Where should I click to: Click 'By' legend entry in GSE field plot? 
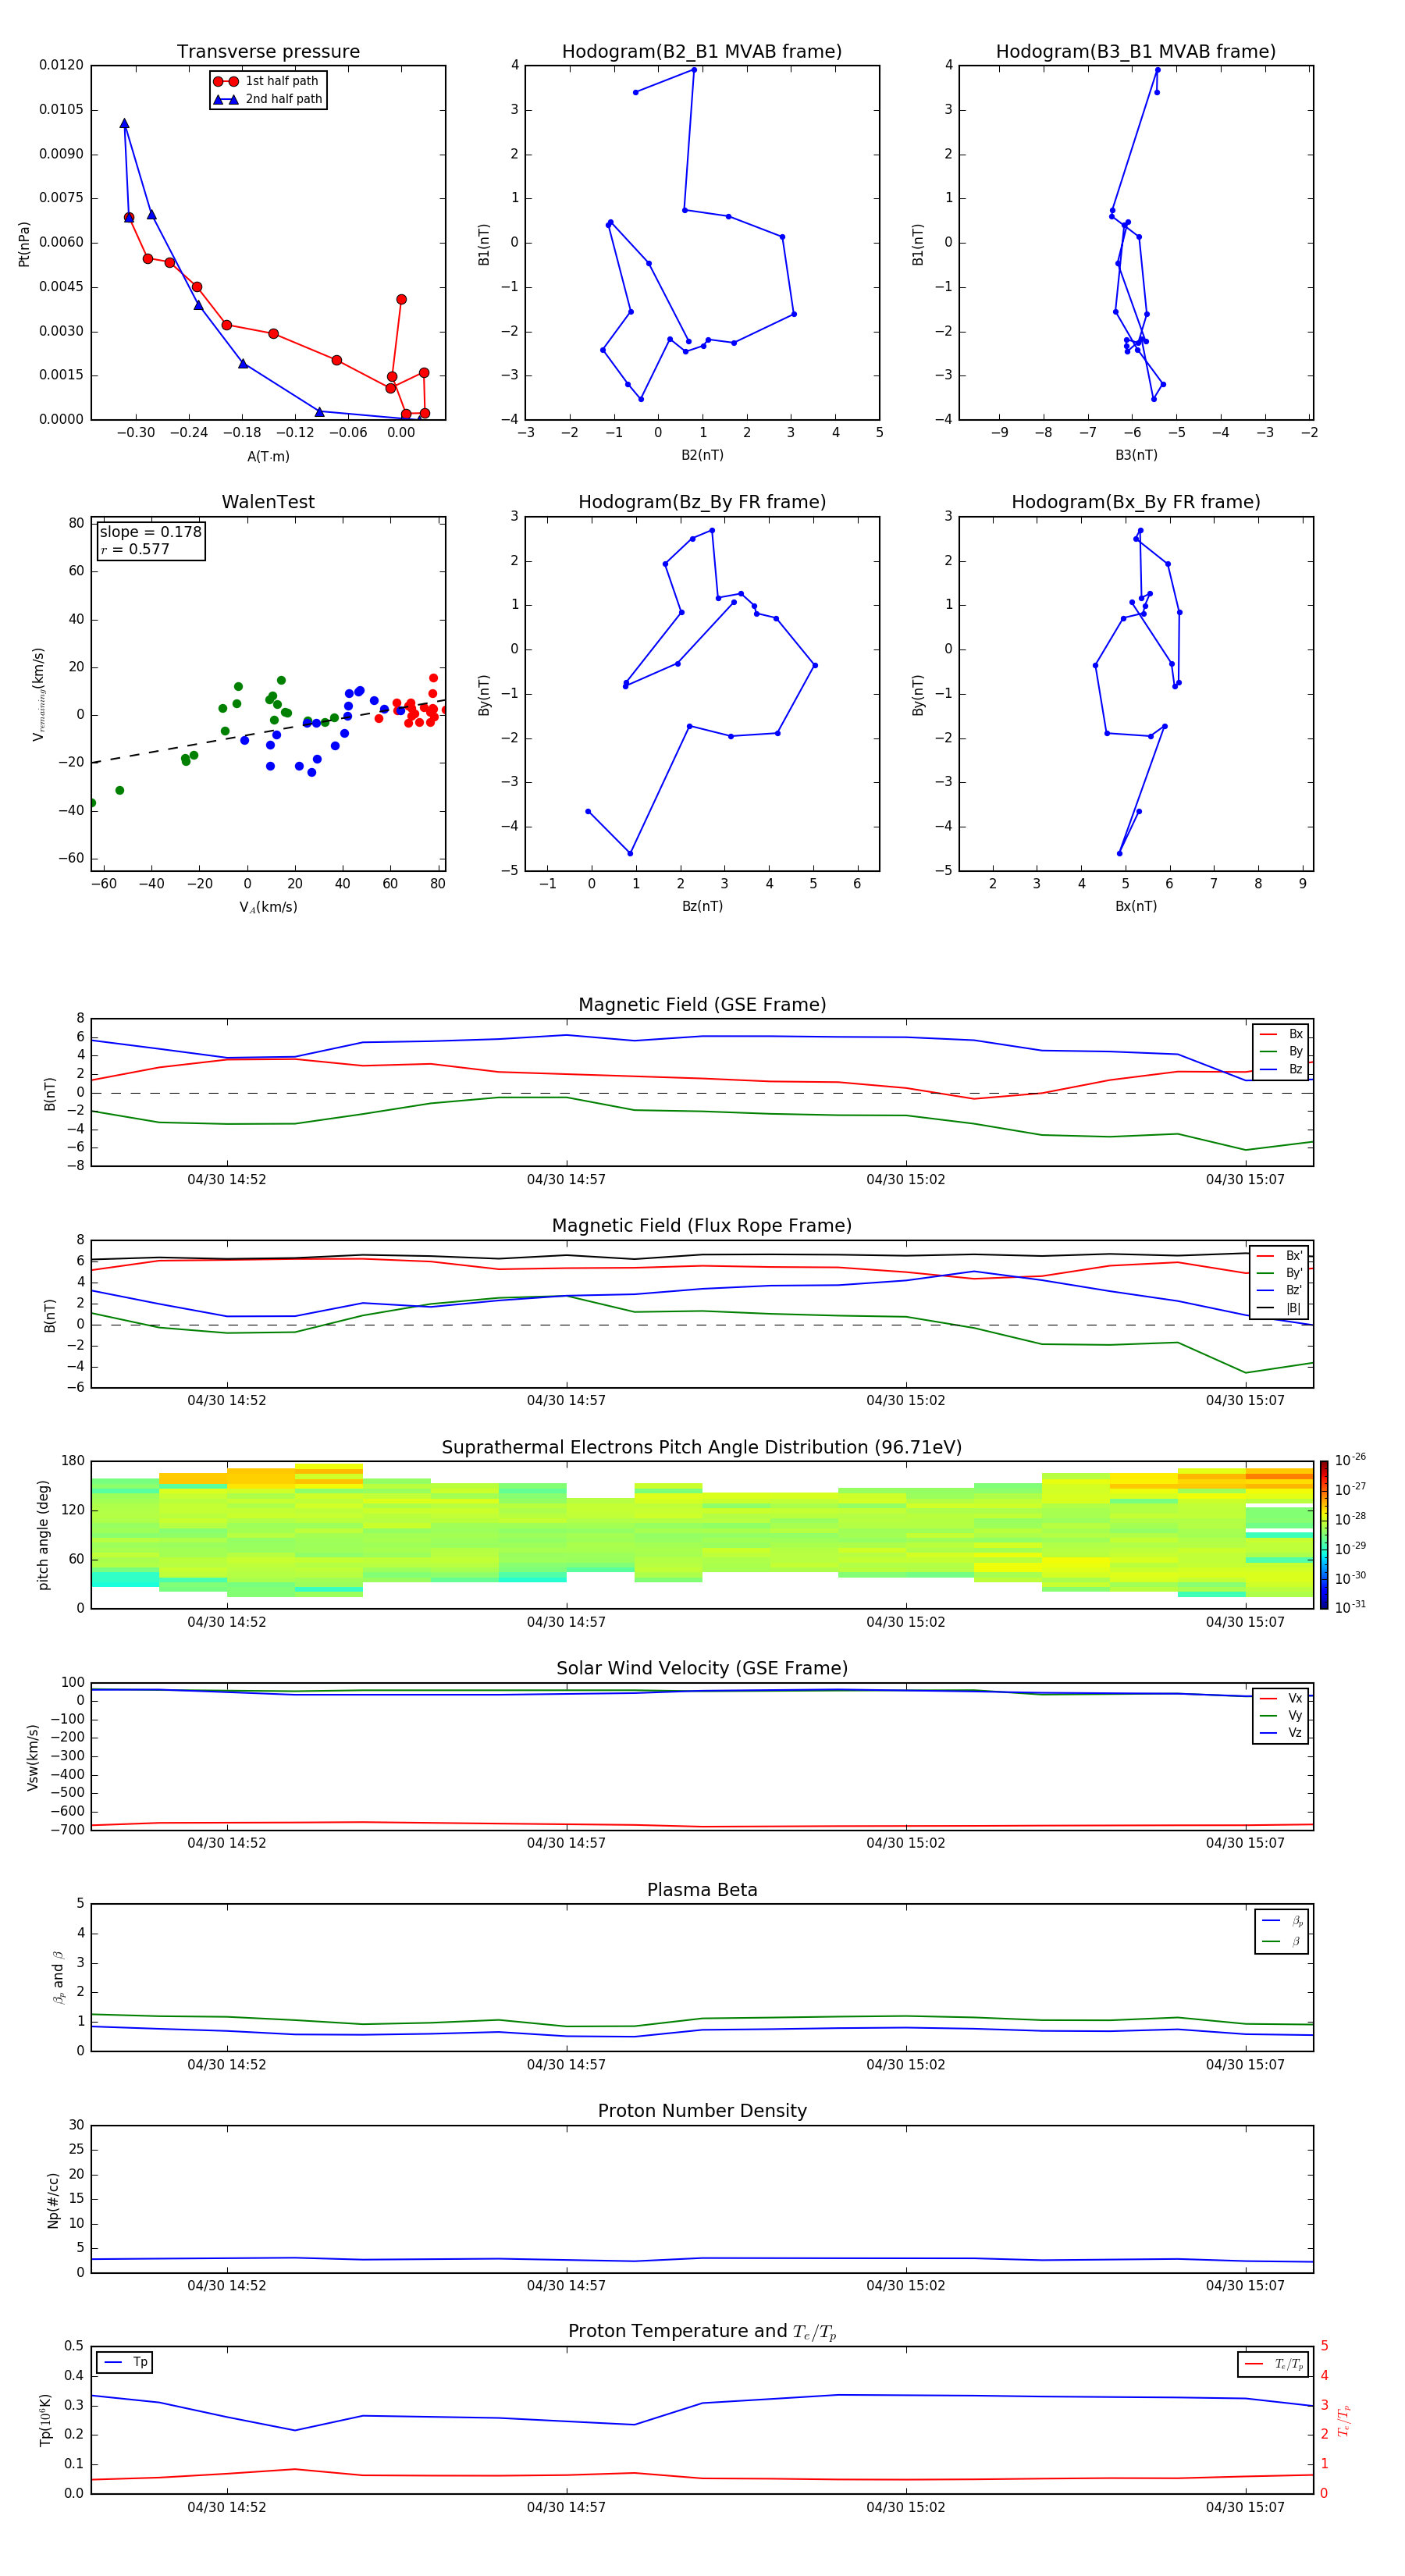point(1281,1051)
